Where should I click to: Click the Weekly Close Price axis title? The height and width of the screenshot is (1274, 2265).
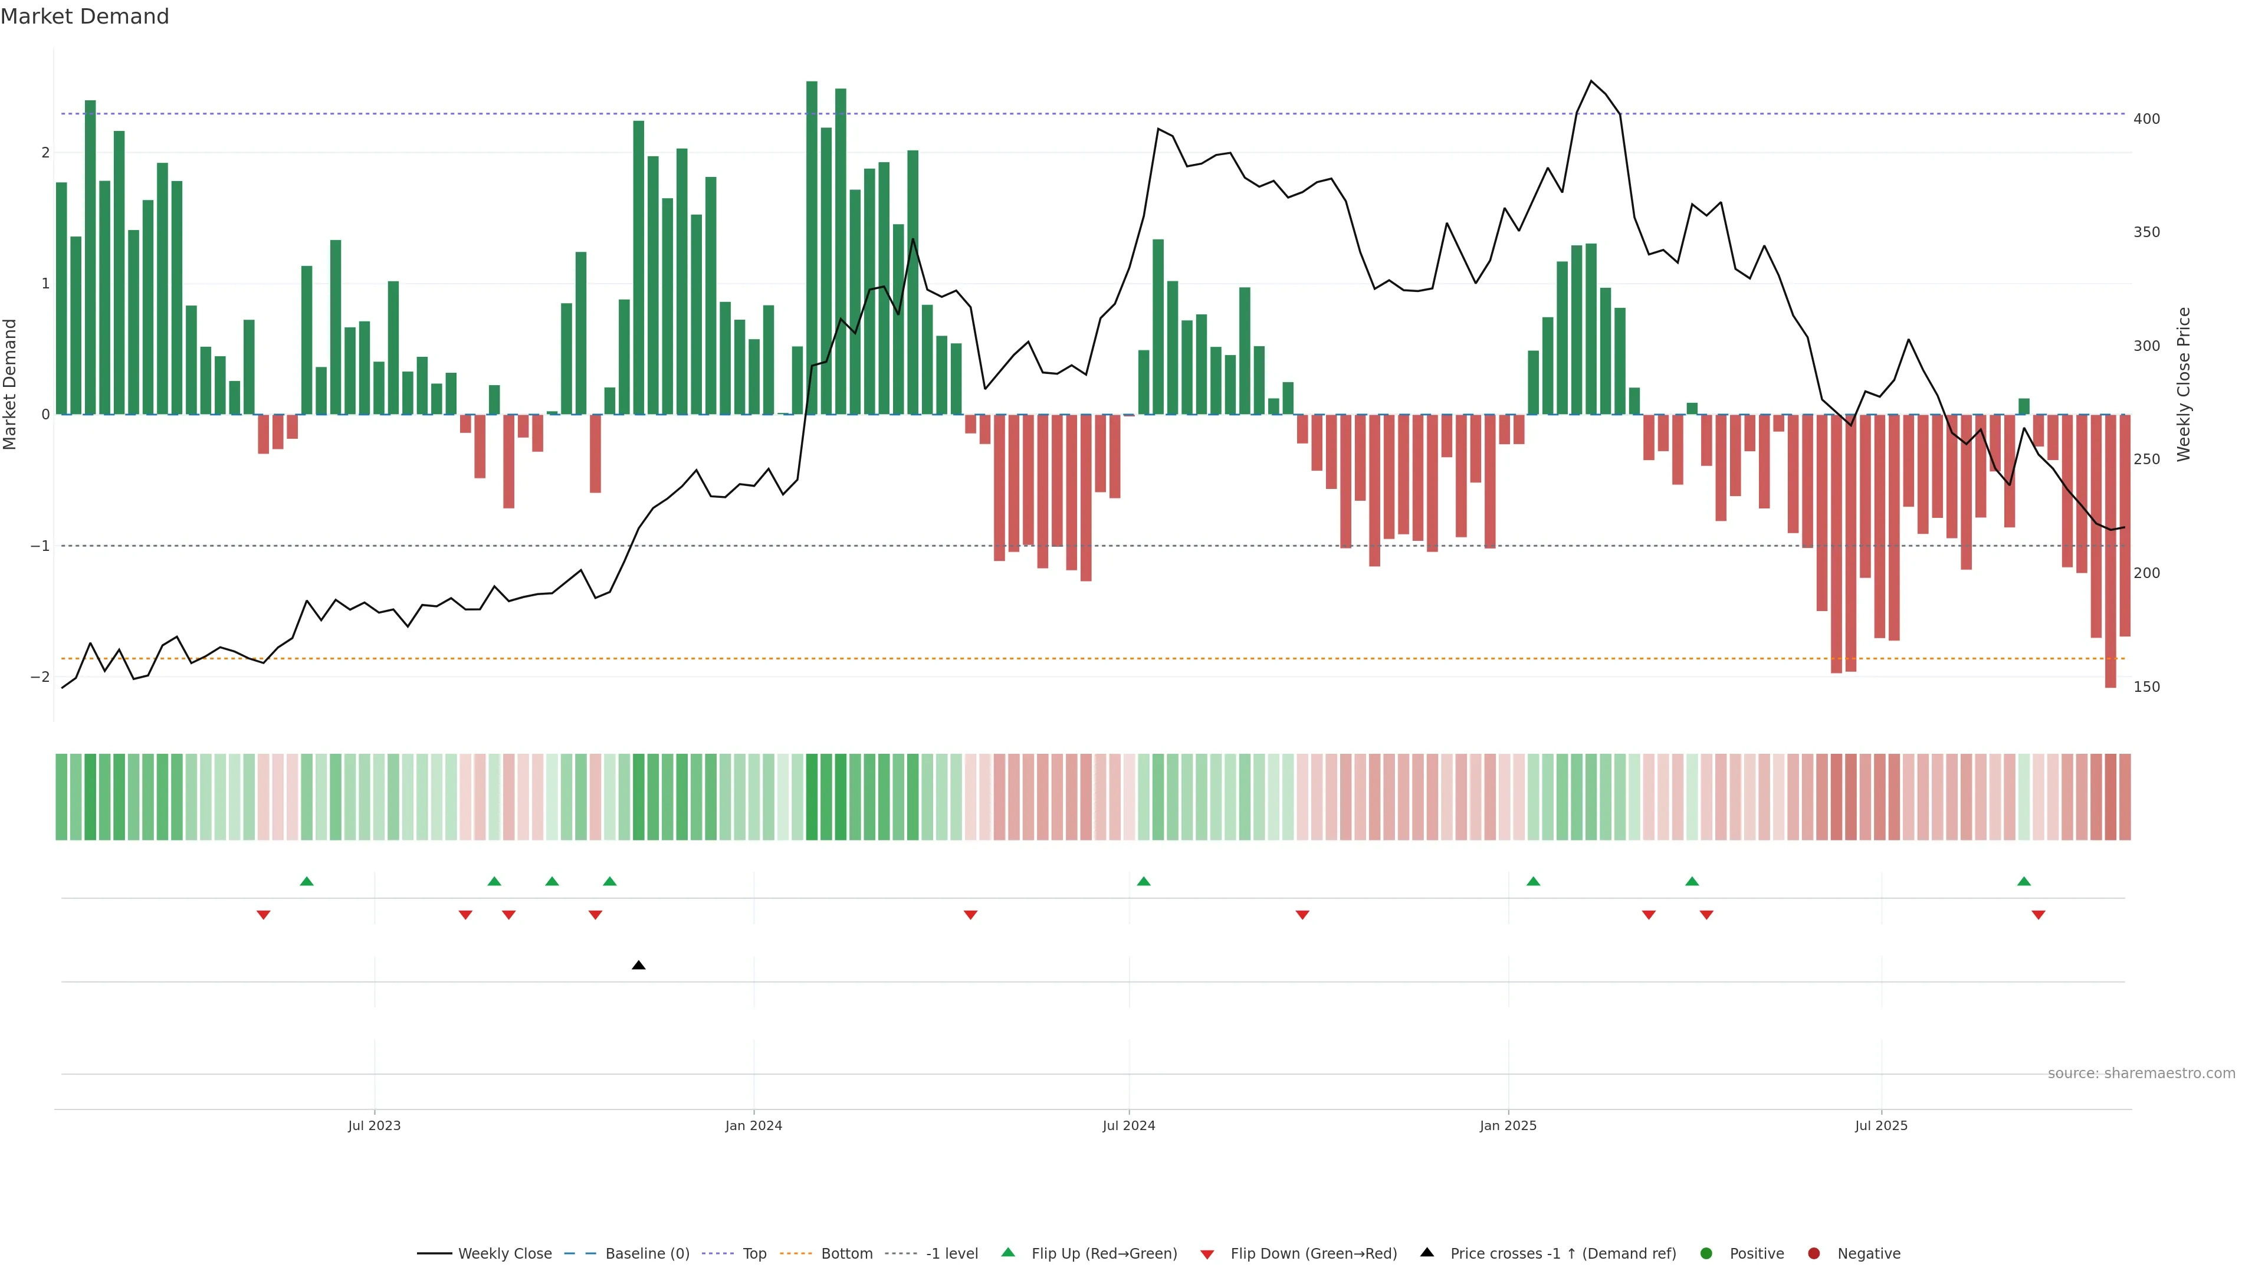(2184, 384)
